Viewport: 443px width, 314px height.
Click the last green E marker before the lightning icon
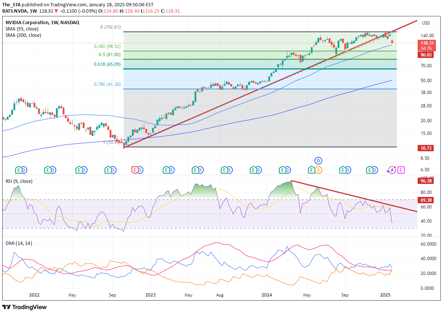tap(370, 170)
